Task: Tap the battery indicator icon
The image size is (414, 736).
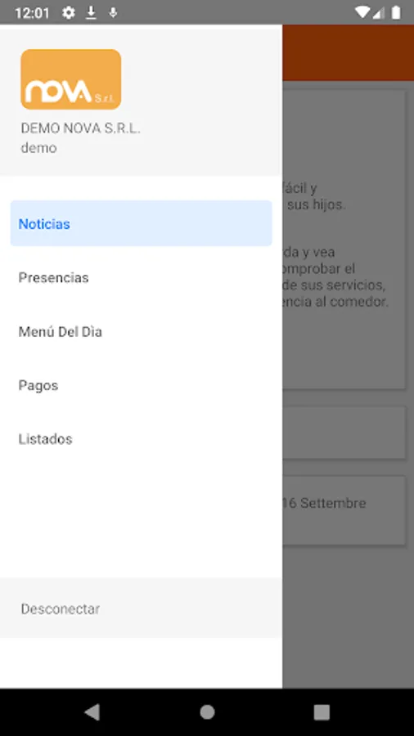Action: click(x=396, y=12)
